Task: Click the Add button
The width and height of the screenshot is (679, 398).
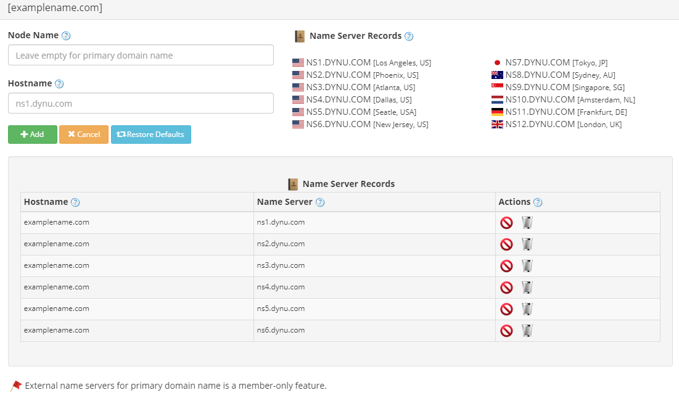Action: pyautogui.click(x=33, y=135)
